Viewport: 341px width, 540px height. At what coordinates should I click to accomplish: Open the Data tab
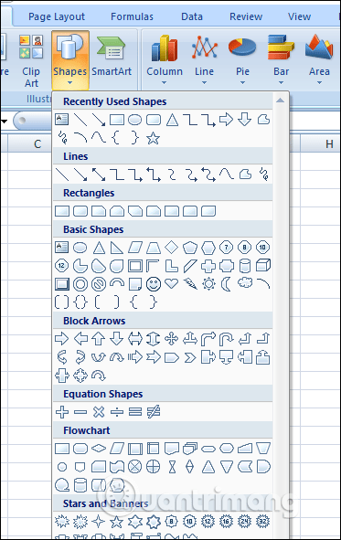click(x=192, y=16)
